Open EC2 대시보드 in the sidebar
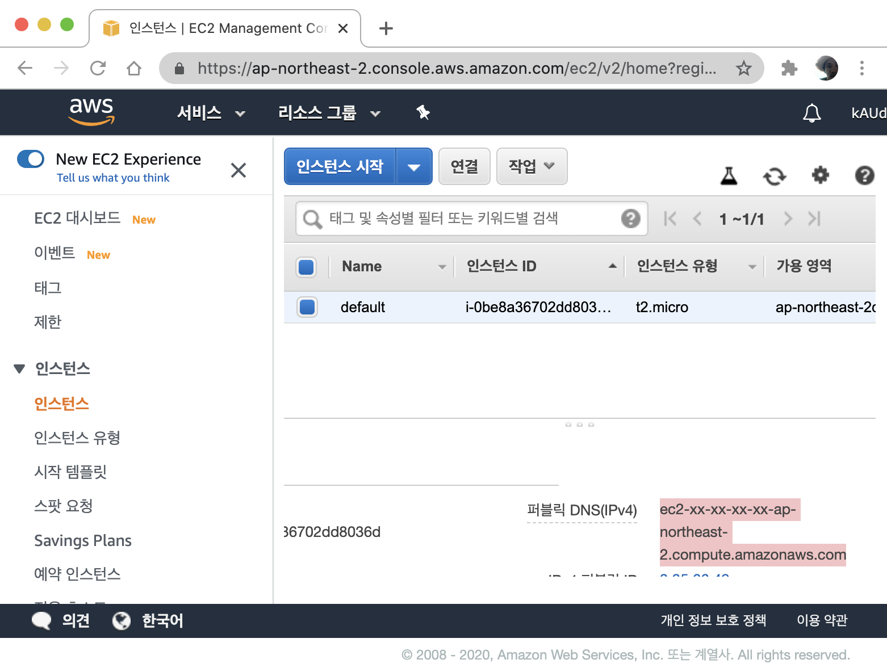The width and height of the screenshot is (887, 672). coord(77,219)
